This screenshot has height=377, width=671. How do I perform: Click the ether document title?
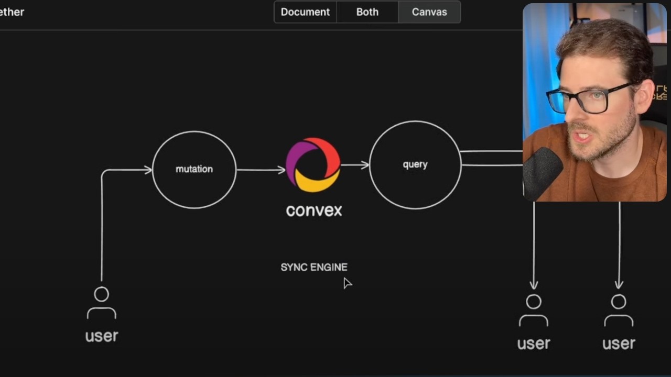tap(10, 12)
